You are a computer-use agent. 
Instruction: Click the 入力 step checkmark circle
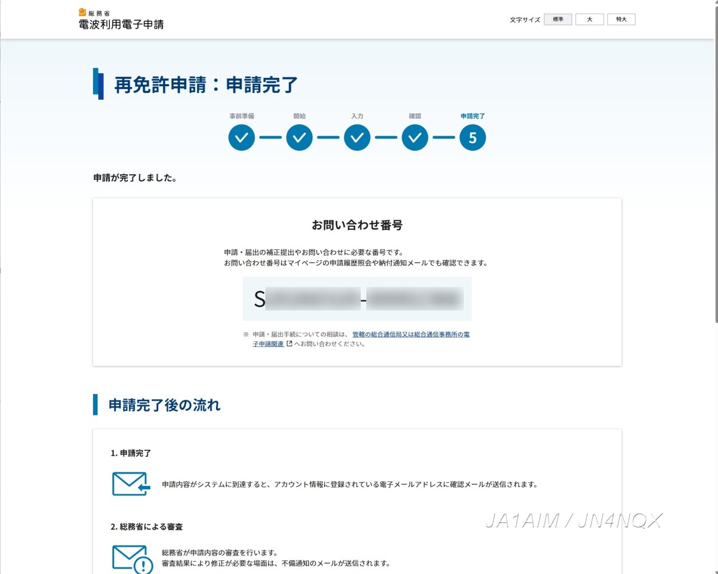pos(357,138)
